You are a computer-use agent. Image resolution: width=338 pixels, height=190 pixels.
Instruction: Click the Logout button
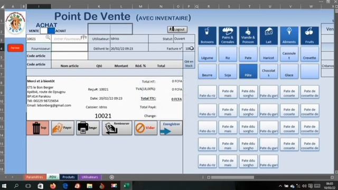coord(177,30)
